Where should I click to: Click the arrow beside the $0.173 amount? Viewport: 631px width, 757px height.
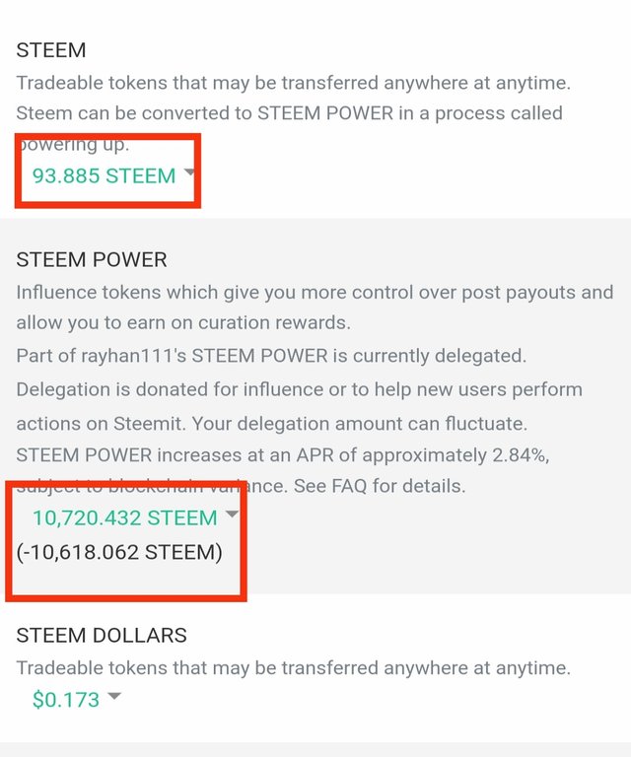(x=114, y=698)
